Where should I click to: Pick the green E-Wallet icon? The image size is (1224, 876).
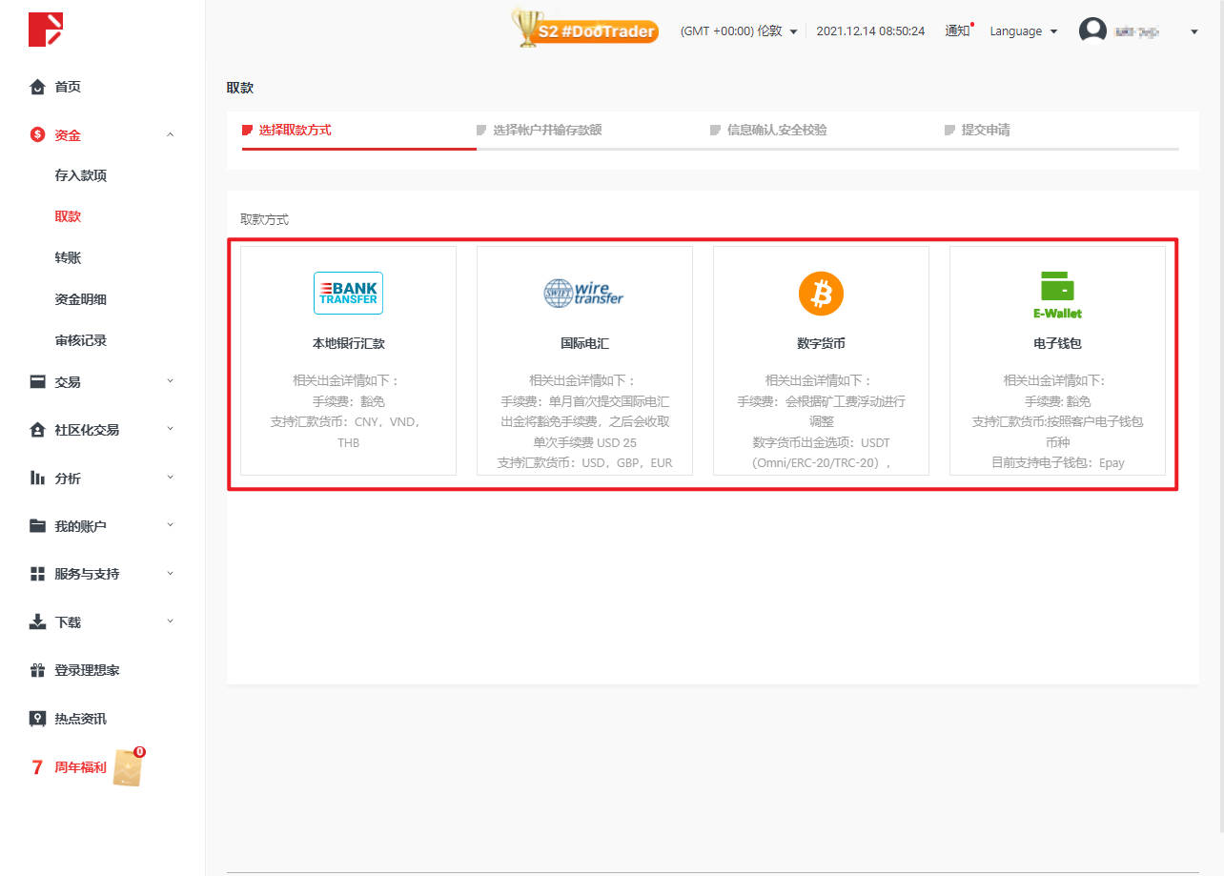[x=1056, y=294]
